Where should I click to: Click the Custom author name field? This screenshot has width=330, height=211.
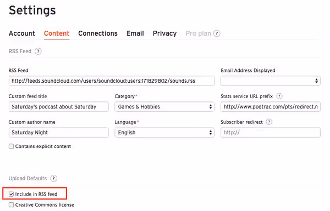pyautogui.click(x=59, y=132)
